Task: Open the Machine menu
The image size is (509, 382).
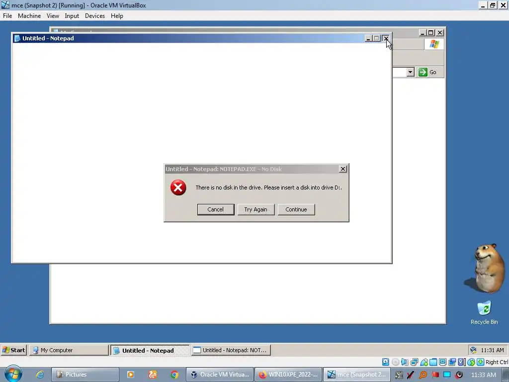Action: click(29, 15)
